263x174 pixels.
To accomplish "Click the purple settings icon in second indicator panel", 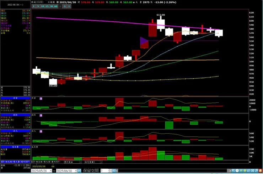I will tap(41, 115).
